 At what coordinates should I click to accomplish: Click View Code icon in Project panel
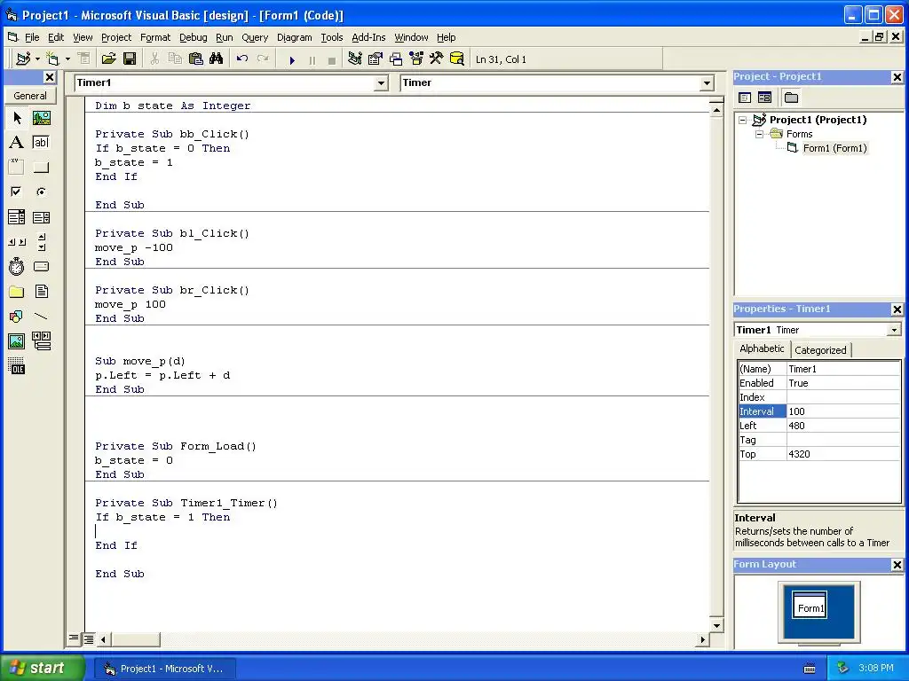[745, 98]
